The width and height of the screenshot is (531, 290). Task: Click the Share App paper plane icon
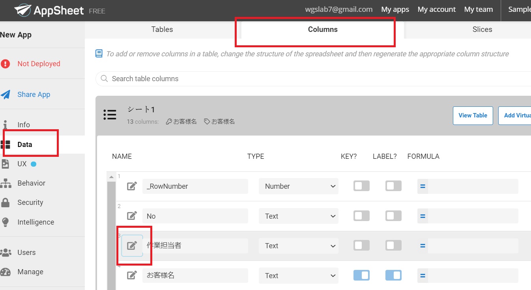5,95
